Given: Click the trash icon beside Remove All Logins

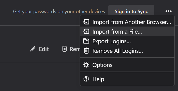Looking at the screenshot, I should (x=86, y=51).
